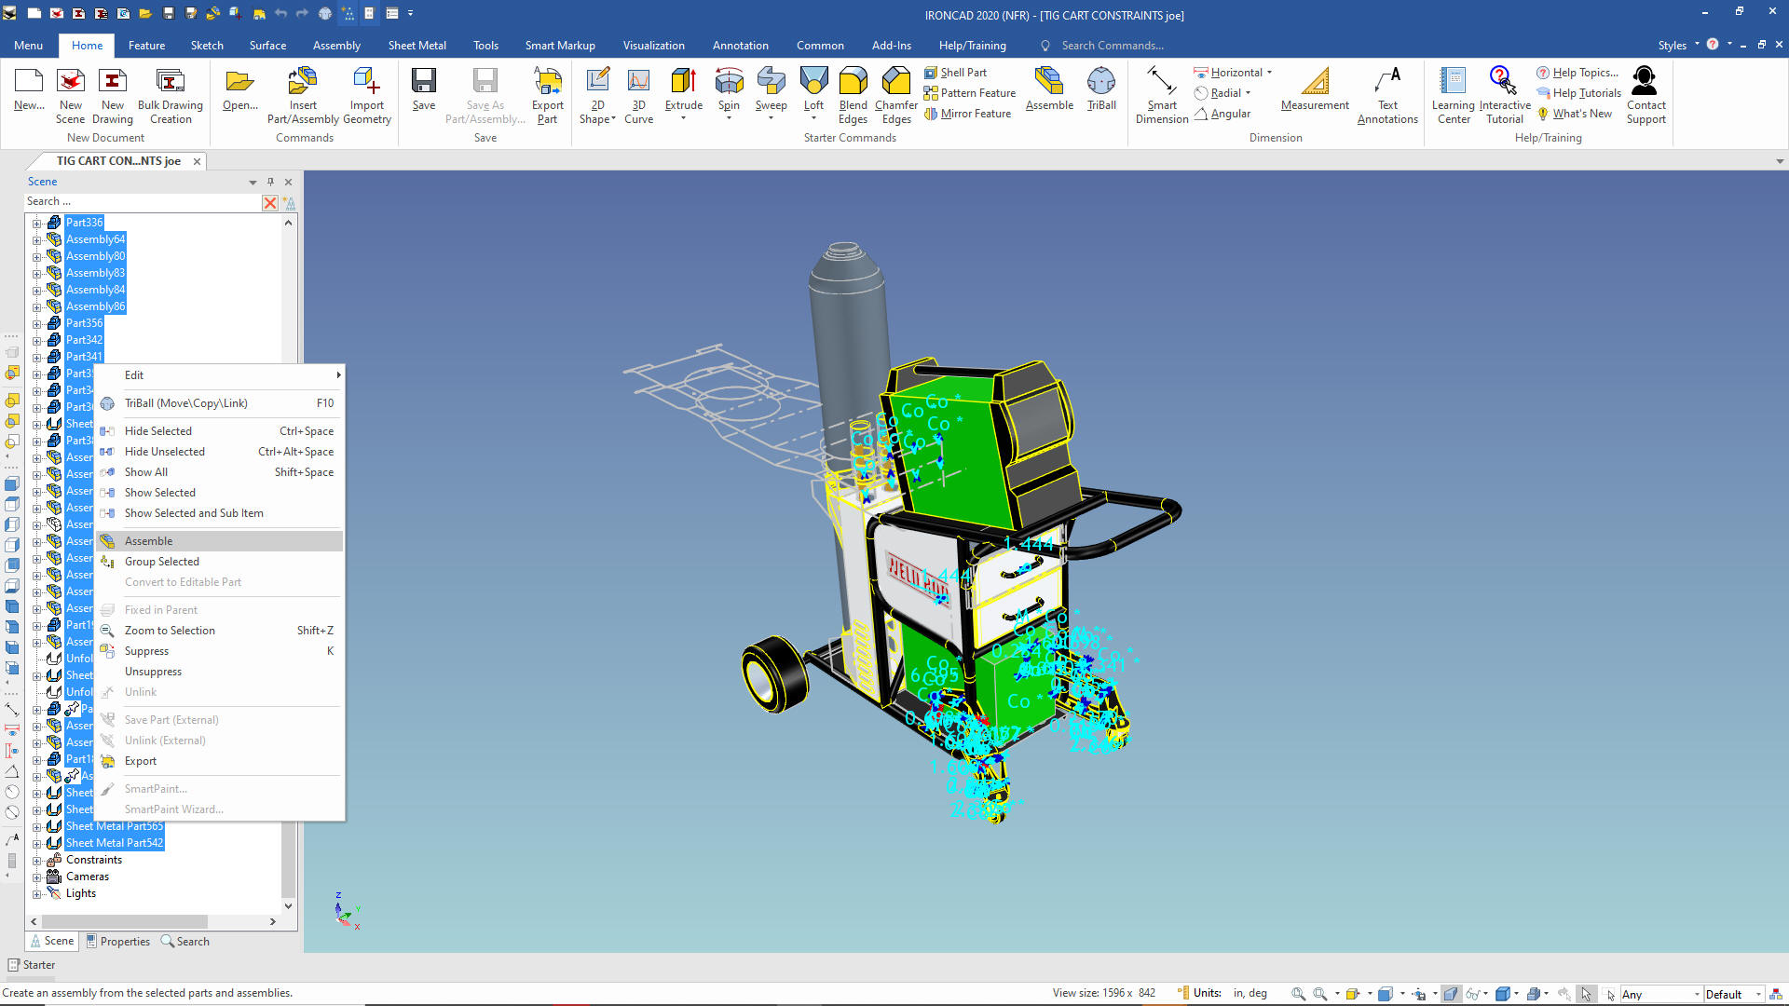1789x1006 pixels.
Task: Expand the Cameras tree node
Action: 37,877
